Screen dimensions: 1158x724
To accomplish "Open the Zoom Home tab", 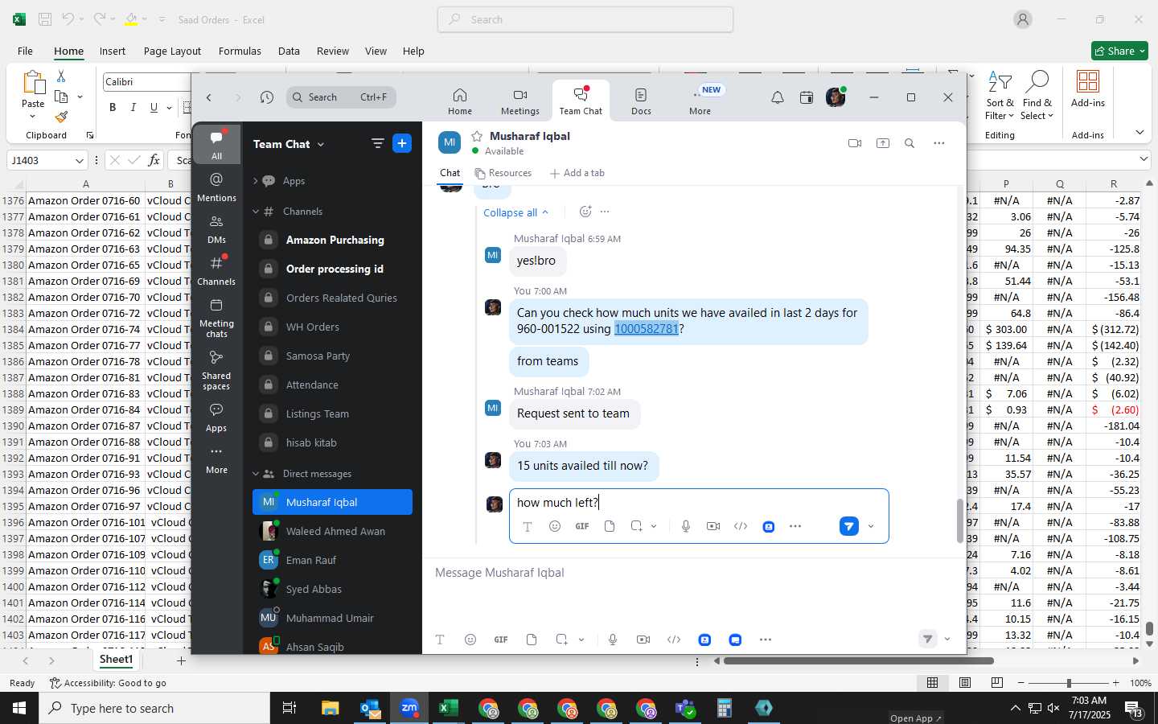I will 460,101.
